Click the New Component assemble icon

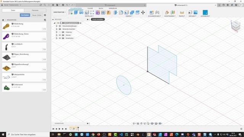[x=151, y=13]
